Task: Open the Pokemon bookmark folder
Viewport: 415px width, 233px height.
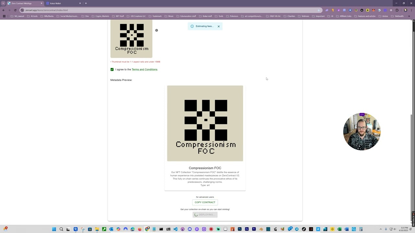Action: [232, 16]
